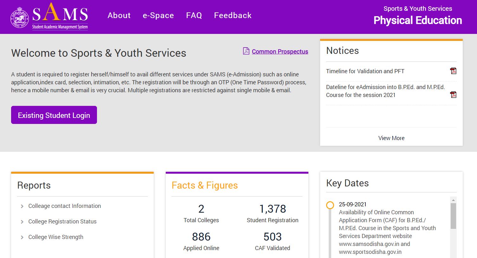Click chevron beside Colleage contact Information

pyautogui.click(x=22, y=206)
